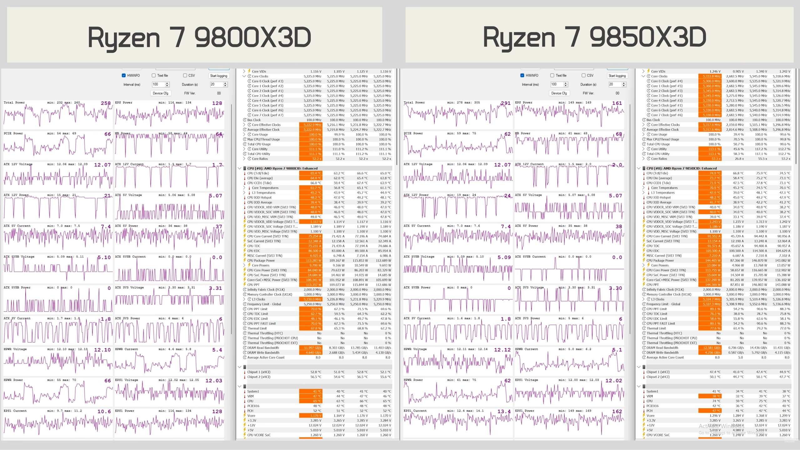Viewport: 800px width, 450px height.
Task: Click the thermometer icon beside the 9800X3D CPU (Tctl/Tdie)
Action: pos(245,173)
